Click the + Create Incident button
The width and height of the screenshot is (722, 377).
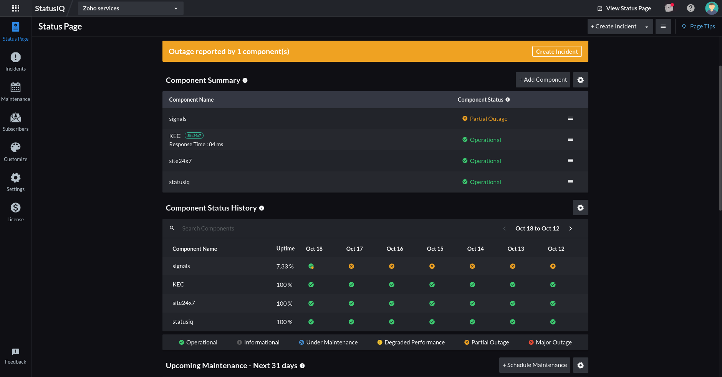click(x=614, y=26)
